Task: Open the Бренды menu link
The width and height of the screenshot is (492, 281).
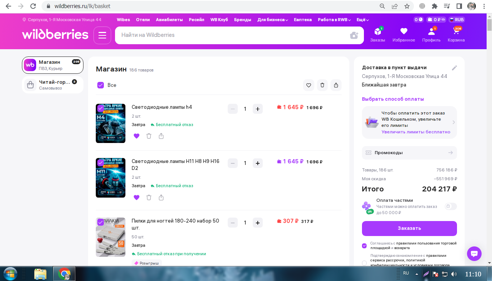Action: tap(243, 20)
